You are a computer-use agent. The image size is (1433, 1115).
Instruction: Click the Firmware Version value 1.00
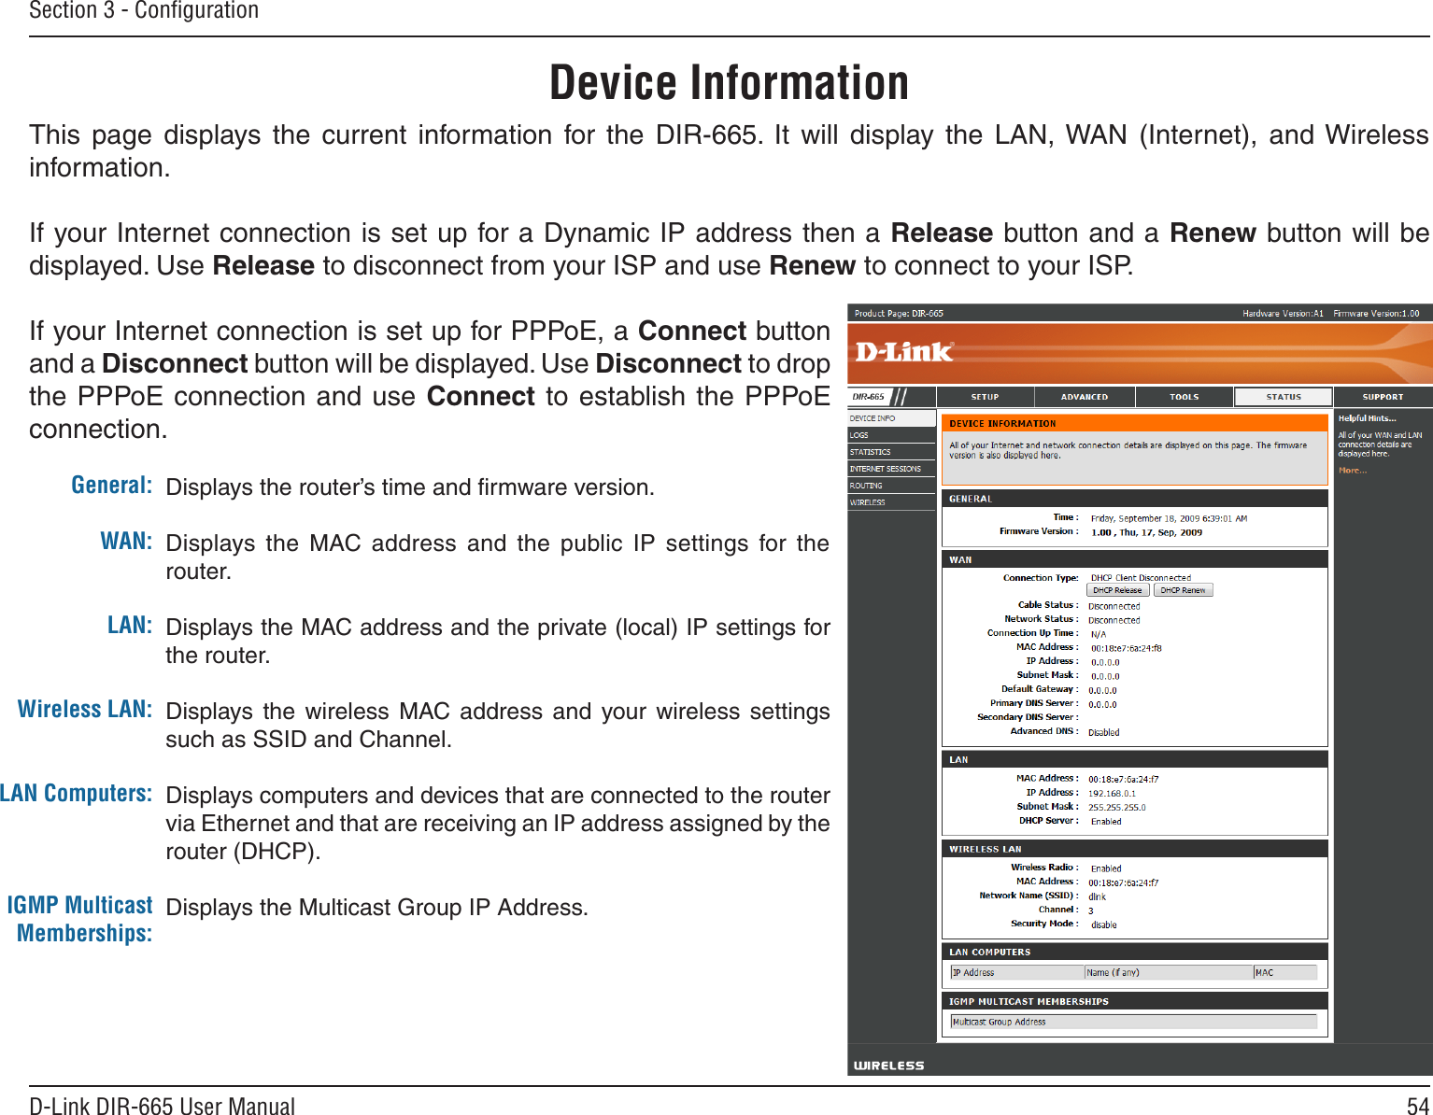1146,532
